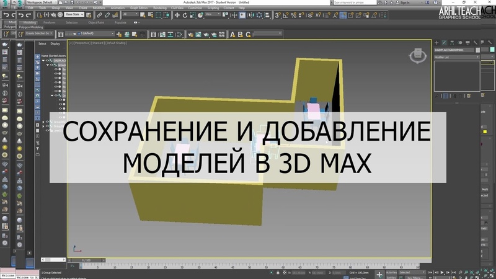Click the Use Pivot Point Center icon
496x279 pixels.
tap(226, 15)
